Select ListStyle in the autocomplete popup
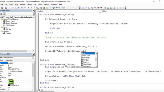 tap(88, 60)
